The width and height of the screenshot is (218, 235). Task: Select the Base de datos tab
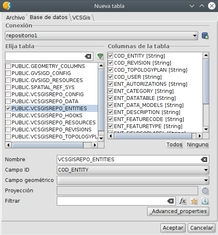tap(48, 17)
